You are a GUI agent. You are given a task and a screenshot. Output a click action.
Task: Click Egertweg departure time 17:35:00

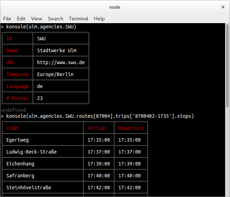pos(130,140)
